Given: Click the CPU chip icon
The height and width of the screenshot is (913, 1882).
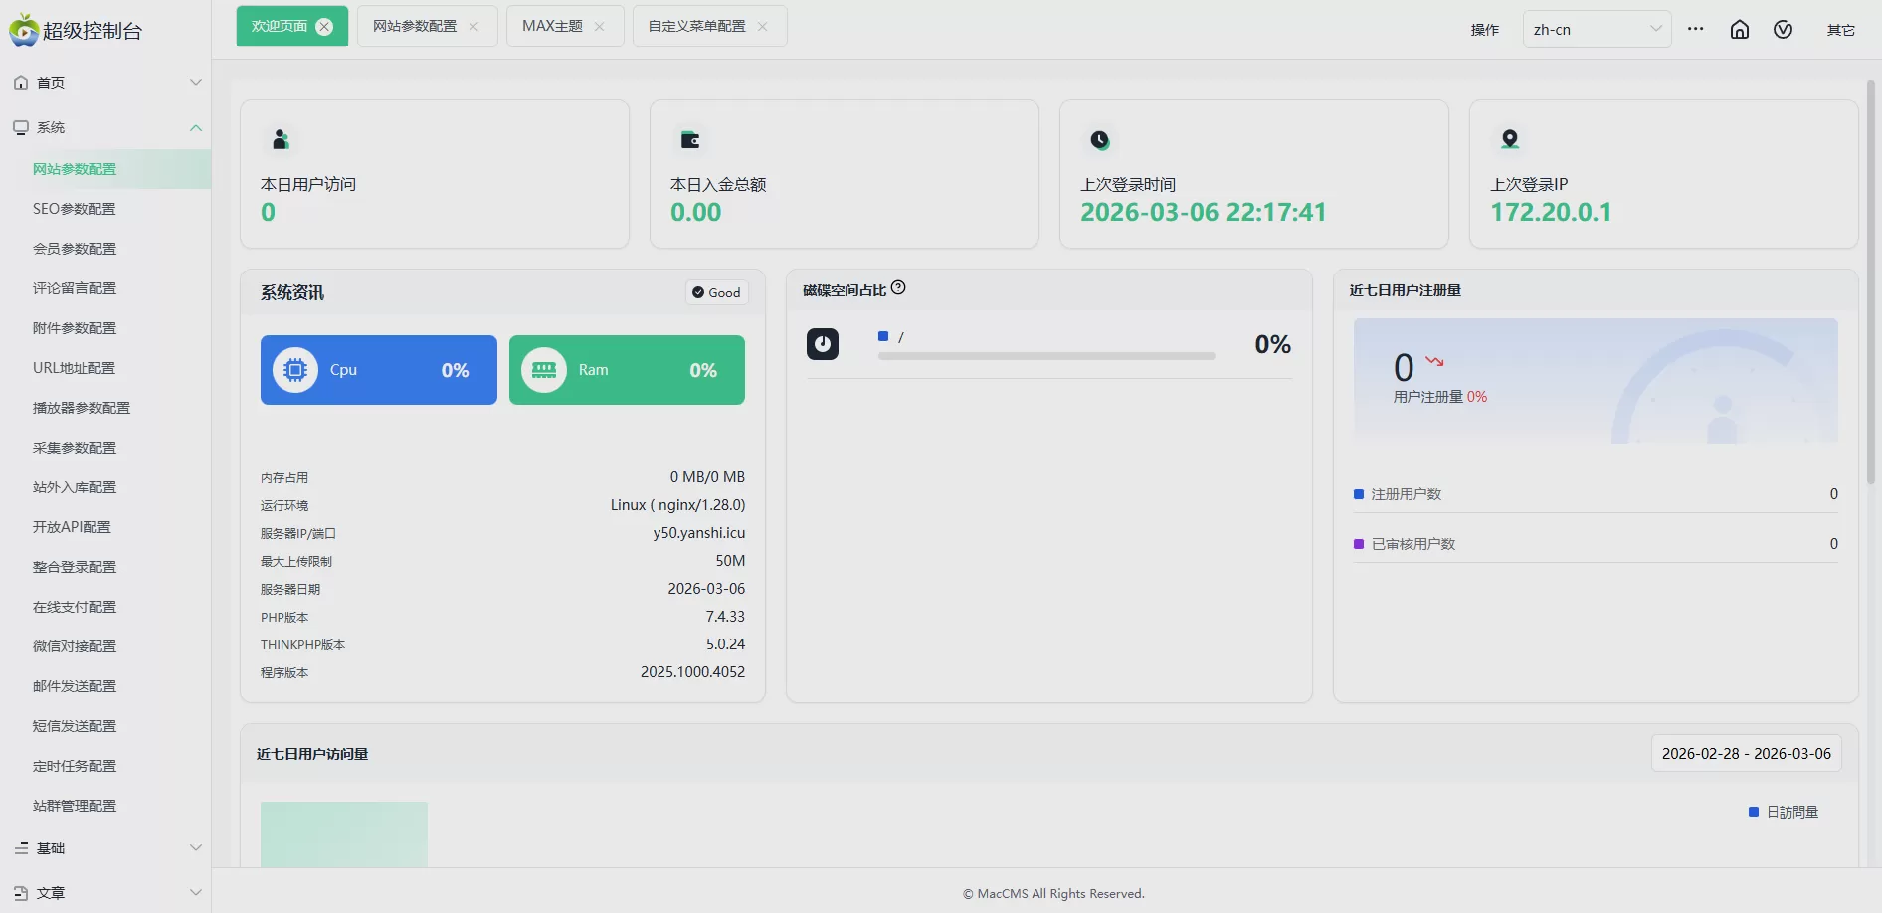Looking at the screenshot, I should click(x=295, y=370).
